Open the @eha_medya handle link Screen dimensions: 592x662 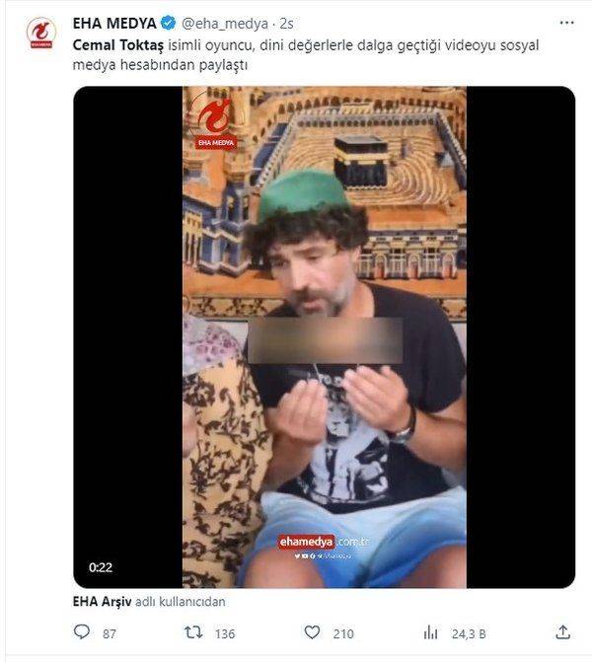point(225,24)
